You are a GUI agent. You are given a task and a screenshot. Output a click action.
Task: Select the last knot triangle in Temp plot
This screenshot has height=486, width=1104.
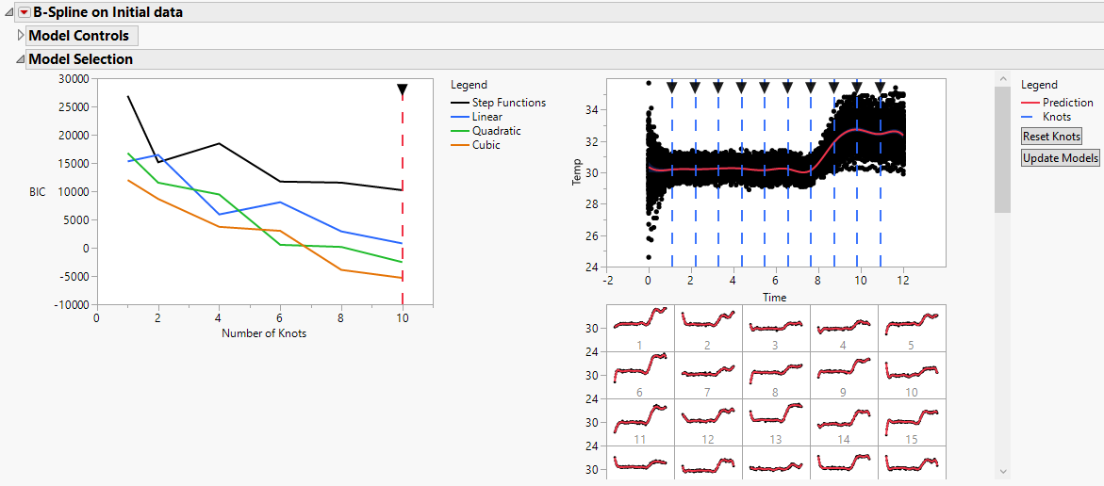881,88
